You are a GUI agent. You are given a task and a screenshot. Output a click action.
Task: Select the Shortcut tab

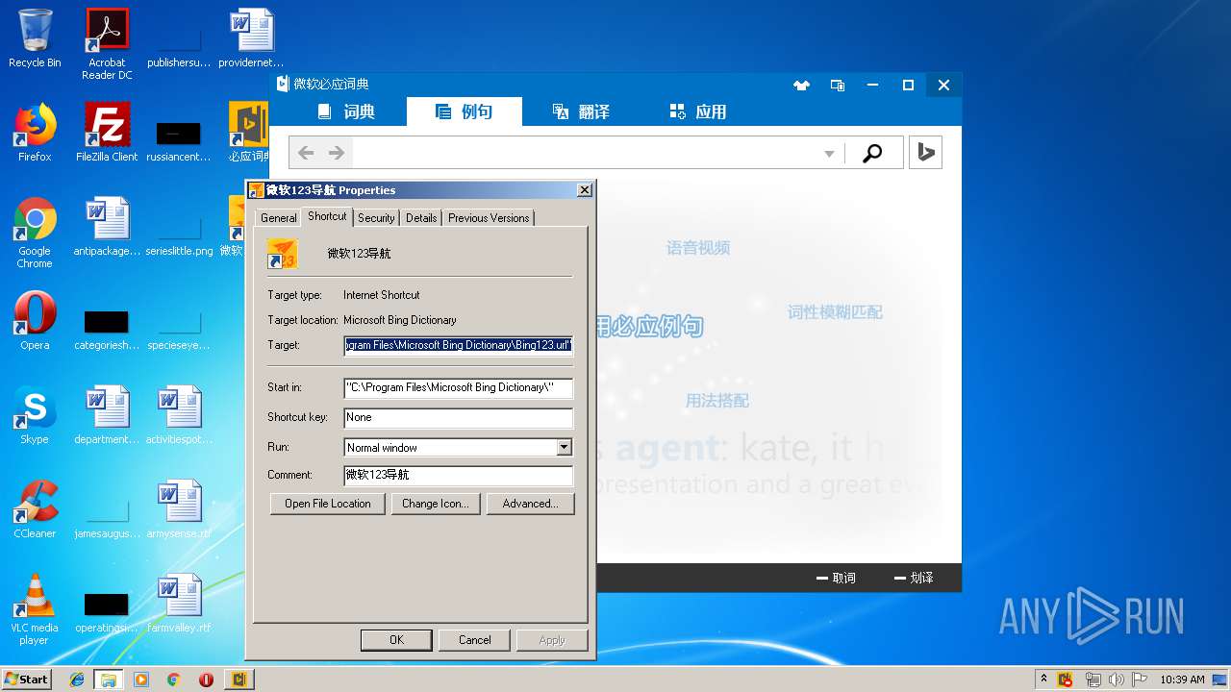[x=327, y=216]
